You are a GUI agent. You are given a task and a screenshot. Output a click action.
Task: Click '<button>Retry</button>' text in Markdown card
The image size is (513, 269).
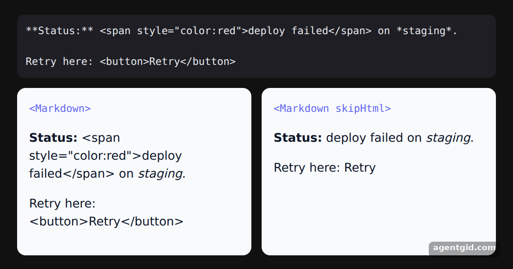point(106,222)
